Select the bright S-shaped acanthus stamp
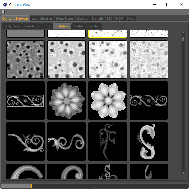 149,142
